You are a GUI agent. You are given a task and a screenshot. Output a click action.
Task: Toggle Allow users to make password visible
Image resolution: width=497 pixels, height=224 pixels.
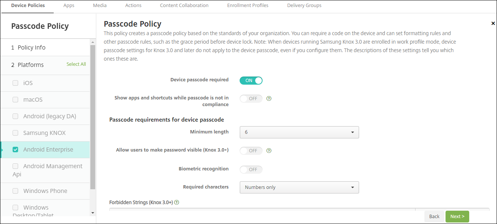[251, 151]
